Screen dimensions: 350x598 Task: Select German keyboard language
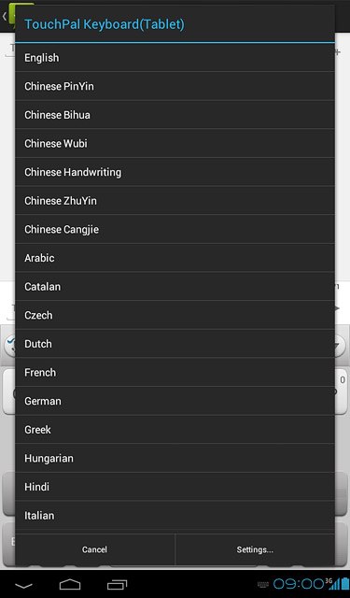(175, 401)
